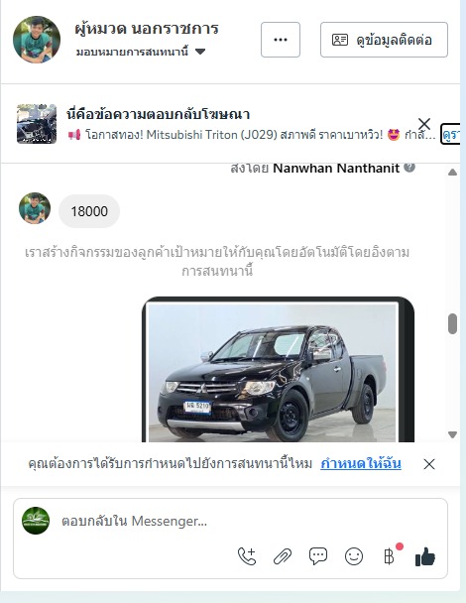Click the black Mitsubishi pickup photo message
The height and width of the screenshot is (603, 466).
278,370
